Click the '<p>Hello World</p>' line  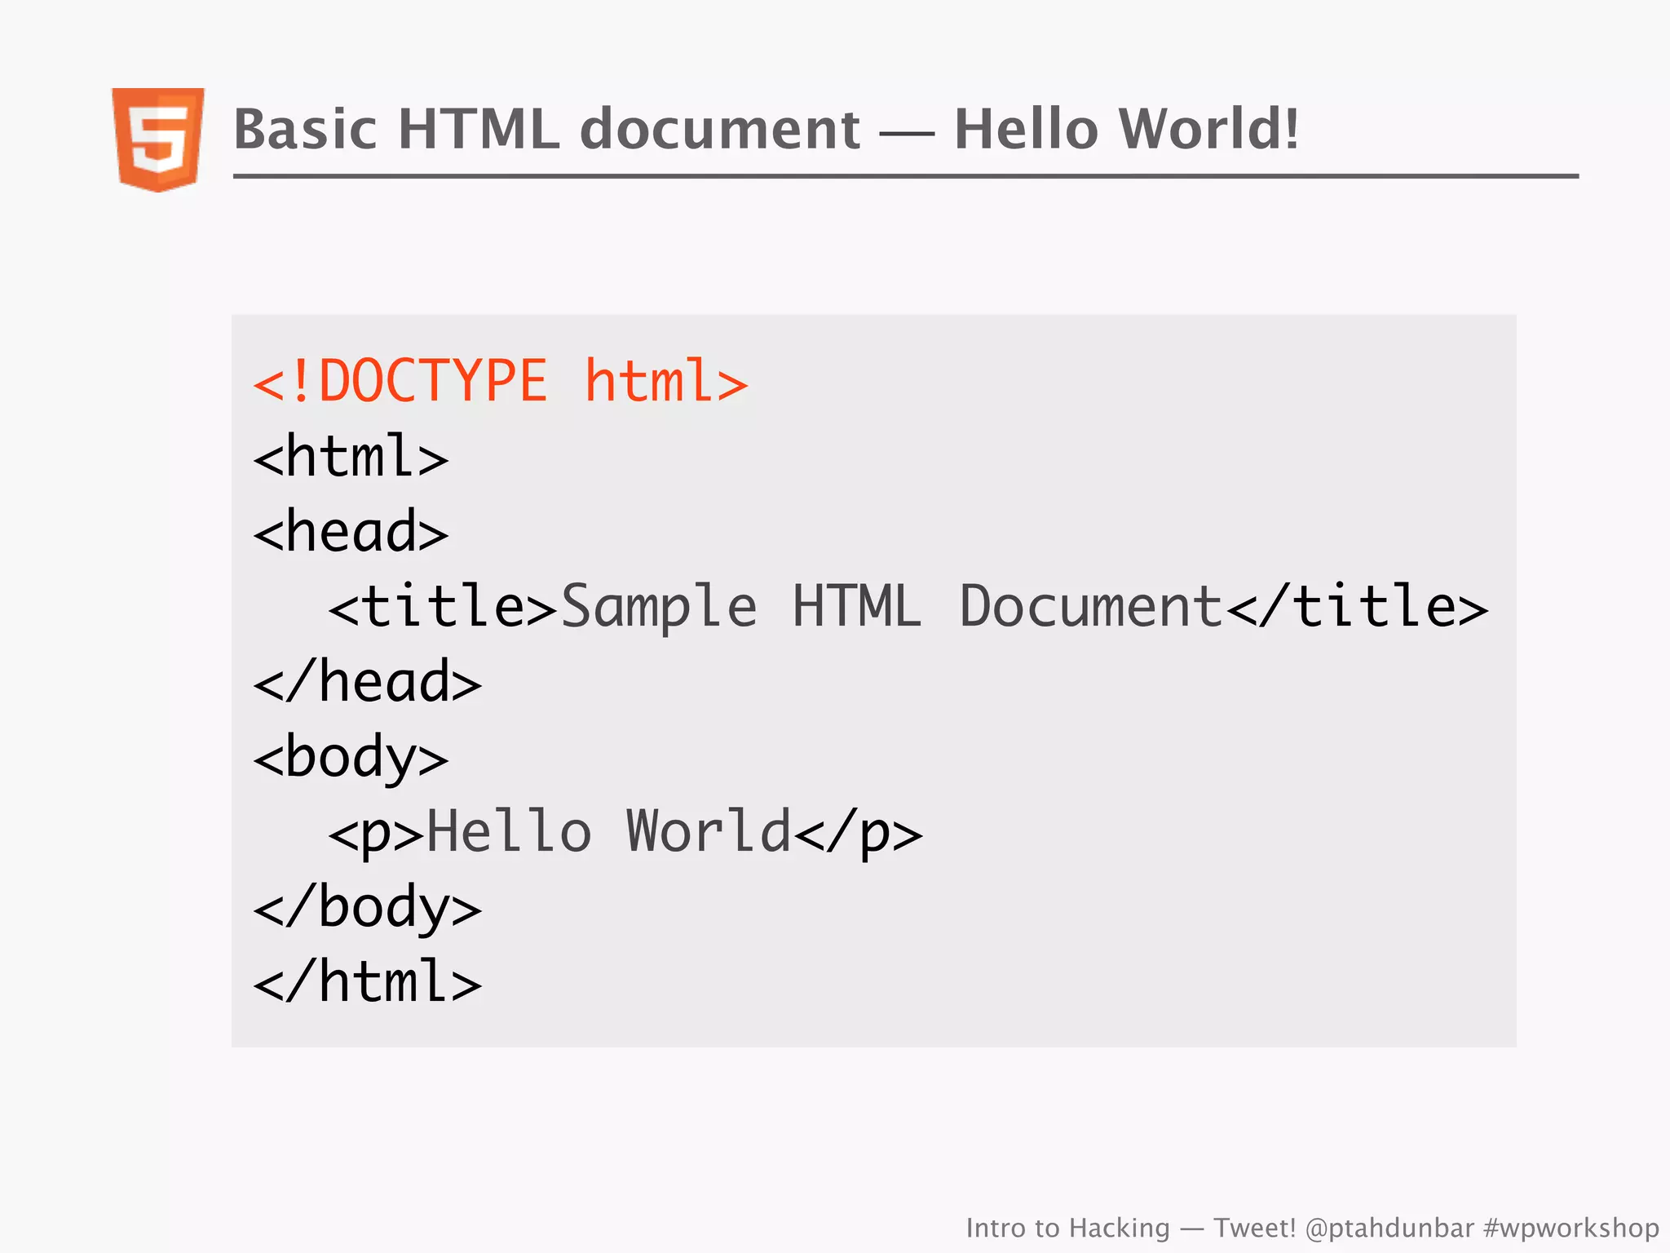[625, 833]
